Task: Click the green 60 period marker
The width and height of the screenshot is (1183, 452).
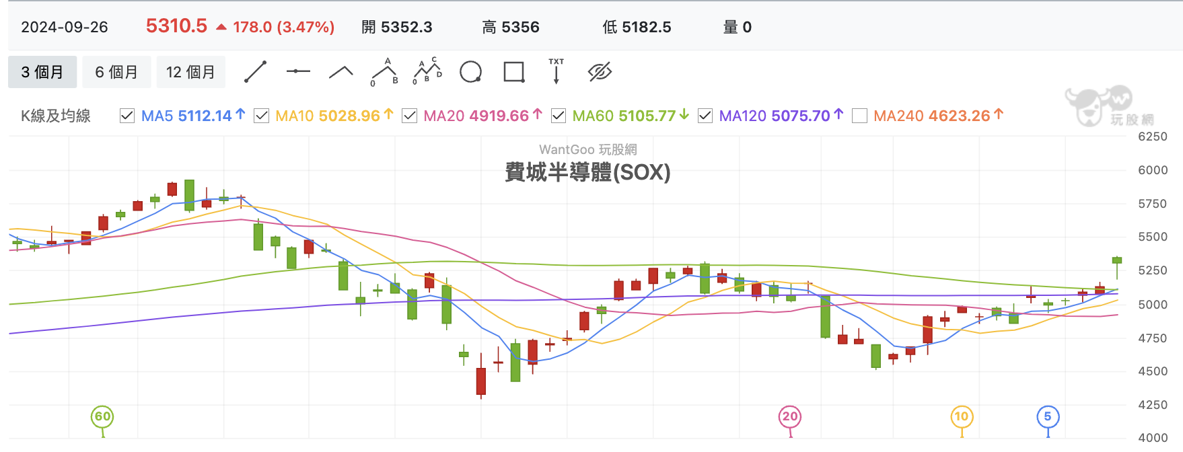Action: point(102,417)
